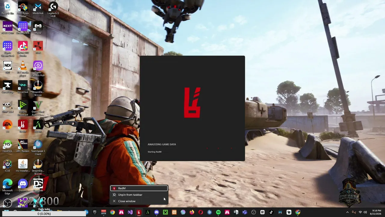Launch iCUE from the desktop
Screen dimensions: 385x217
tap(8, 166)
